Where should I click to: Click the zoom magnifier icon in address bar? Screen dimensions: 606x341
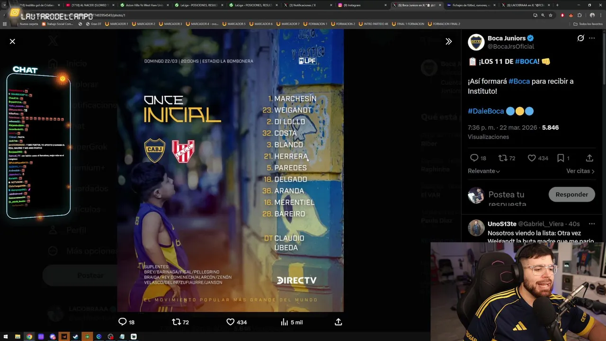(543, 15)
